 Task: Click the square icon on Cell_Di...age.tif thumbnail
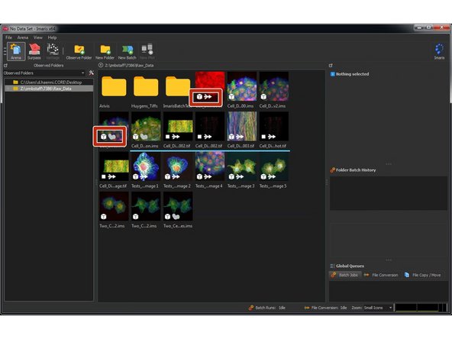coord(104,176)
